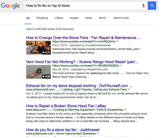The image size is (159, 137).
Task: Open dropdown arrow beside justanswer.com URL
Action: tap(98, 133)
